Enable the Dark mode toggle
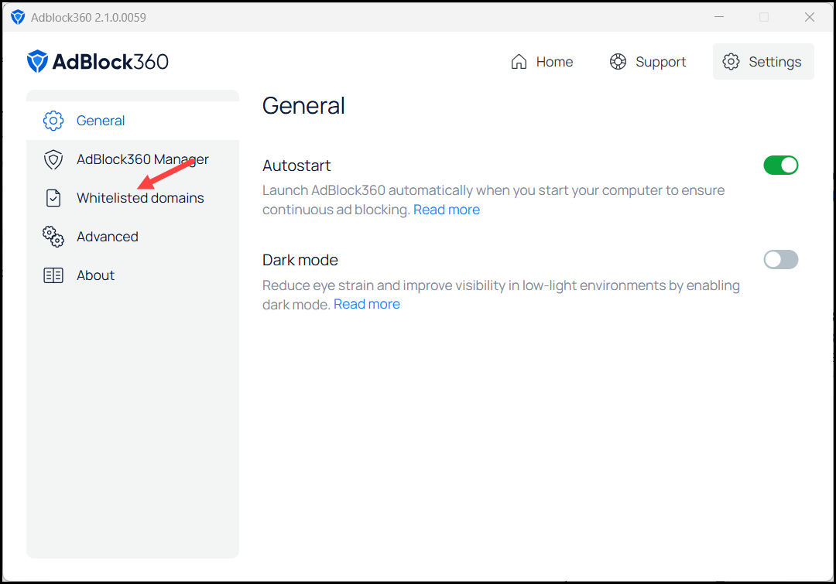836x584 pixels. click(x=780, y=259)
